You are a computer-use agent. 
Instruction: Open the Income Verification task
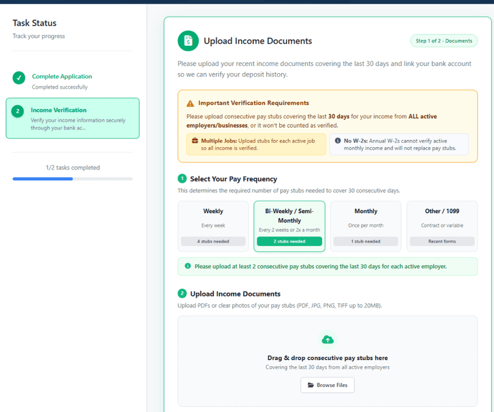click(x=72, y=118)
